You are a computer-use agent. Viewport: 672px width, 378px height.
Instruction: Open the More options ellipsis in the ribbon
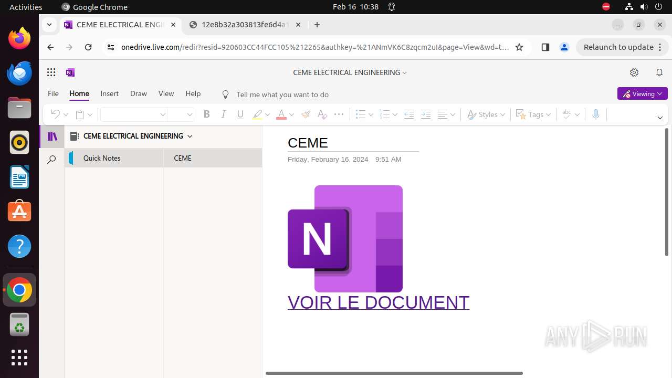click(x=339, y=114)
